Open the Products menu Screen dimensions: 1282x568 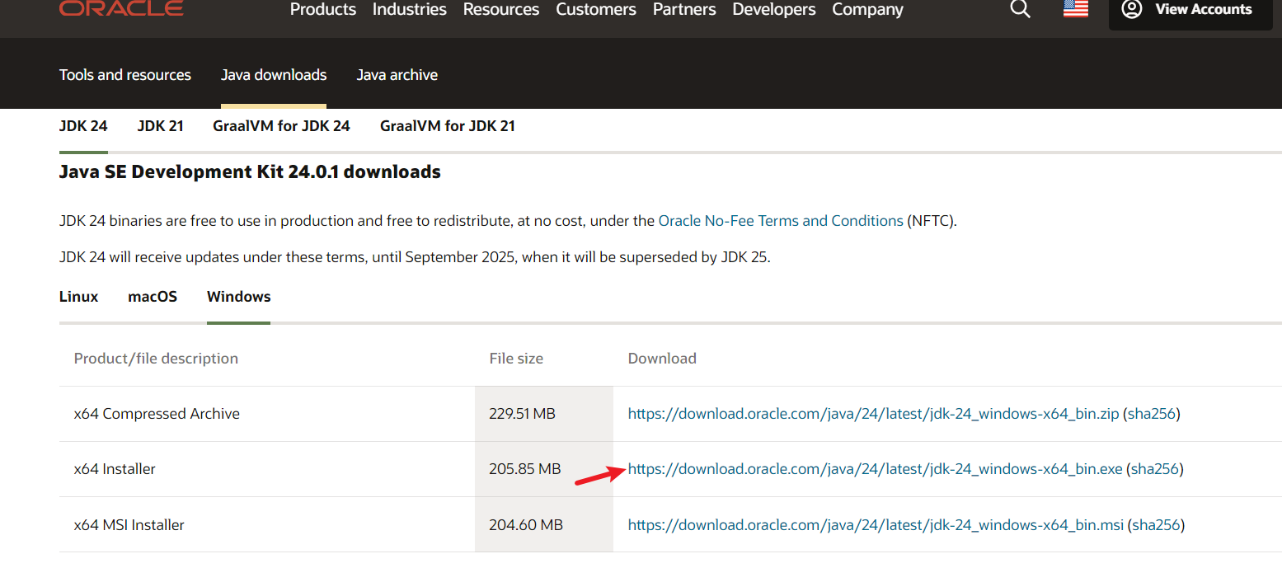tap(323, 9)
